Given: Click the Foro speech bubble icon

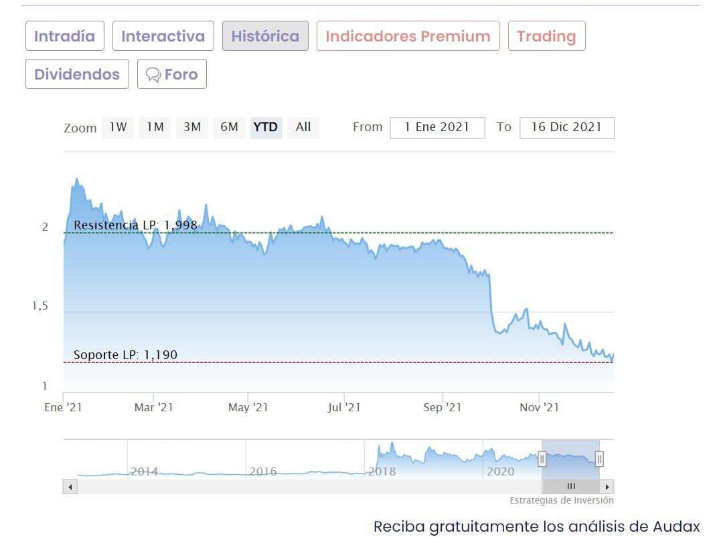Looking at the screenshot, I should pyautogui.click(x=153, y=75).
